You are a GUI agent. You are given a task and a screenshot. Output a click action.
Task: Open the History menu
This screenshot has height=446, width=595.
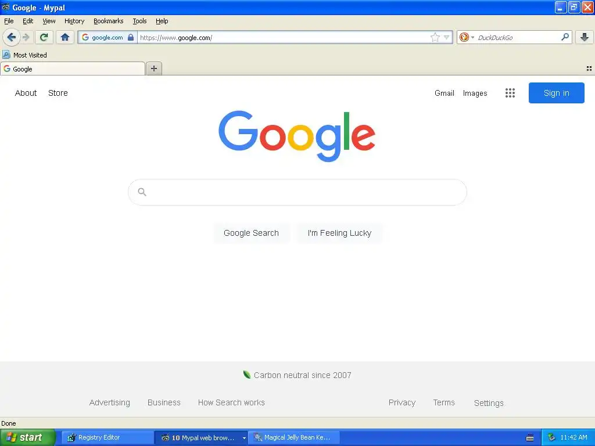(74, 21)
